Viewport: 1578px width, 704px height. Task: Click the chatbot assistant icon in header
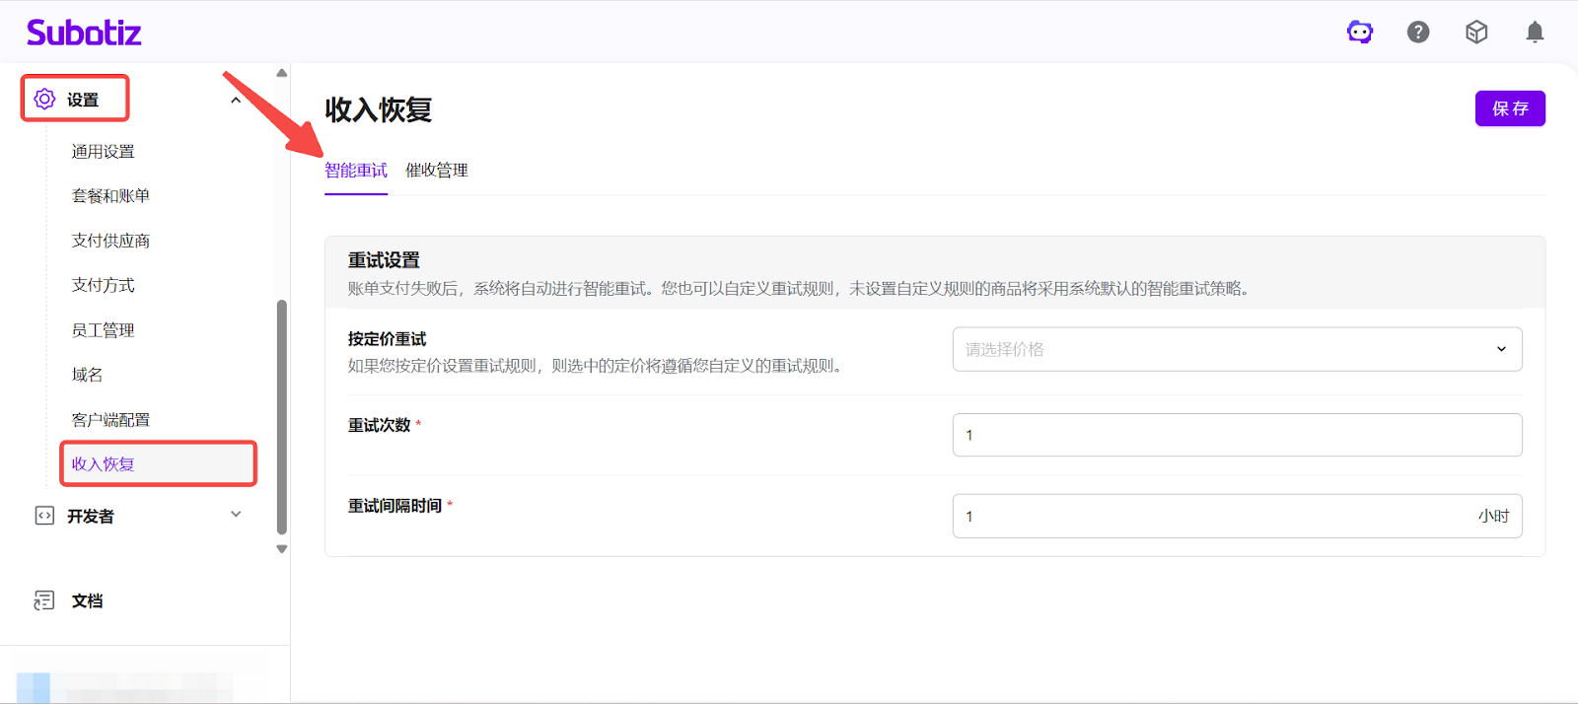pos(1360,33)
